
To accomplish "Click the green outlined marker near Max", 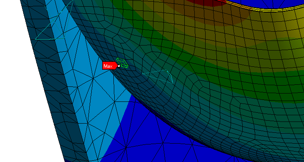I will [122, 63].
